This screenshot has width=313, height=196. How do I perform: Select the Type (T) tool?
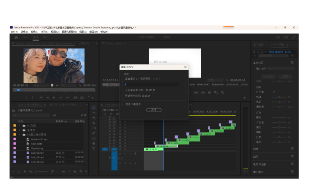click(93, 149)
